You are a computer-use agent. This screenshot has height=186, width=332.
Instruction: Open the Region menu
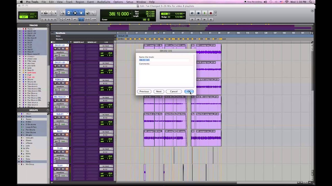pyautogui.click(x=80, y=2)
